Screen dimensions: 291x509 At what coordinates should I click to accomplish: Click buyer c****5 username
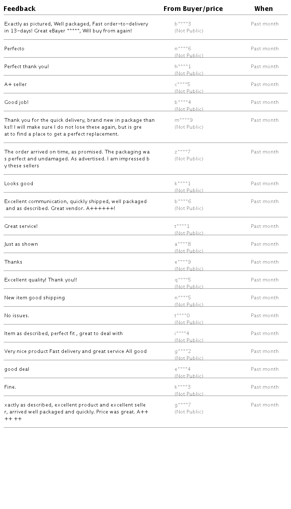[x=183, y=85]
